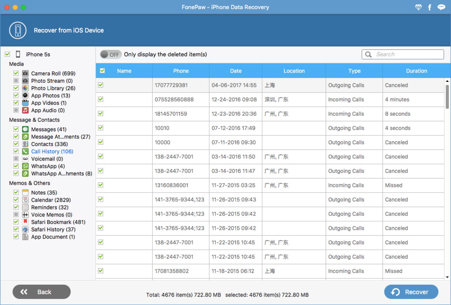Viewport: 451px width, 305px height.
Task: Click the feedback chat bubble icon
Action: (x=441, y=7)
